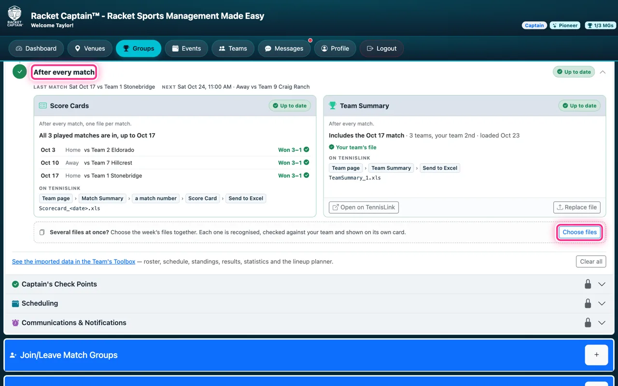View the Profile page
The image size is (618, 386).
pos(335,48)
